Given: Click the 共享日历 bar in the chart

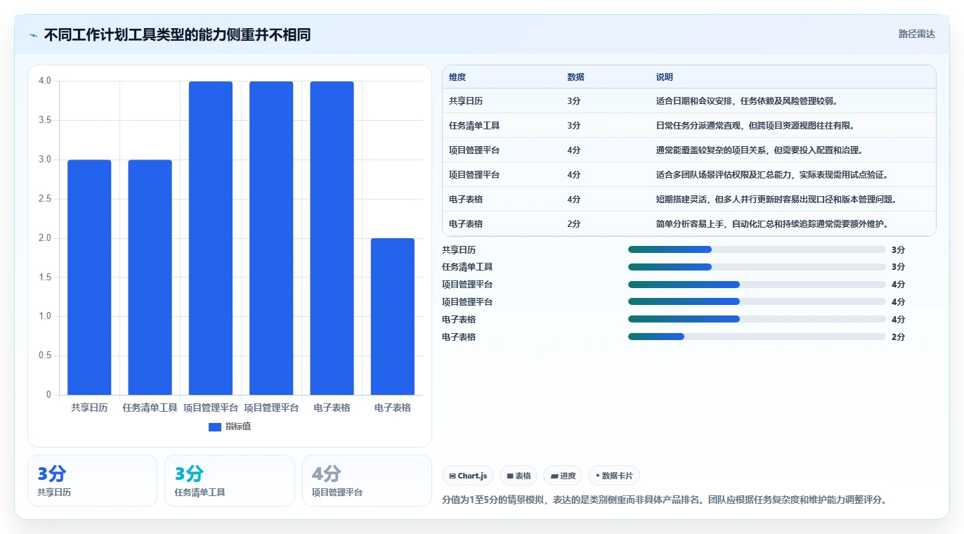Looking at the screenshot, I should click(x=89, y=277).
